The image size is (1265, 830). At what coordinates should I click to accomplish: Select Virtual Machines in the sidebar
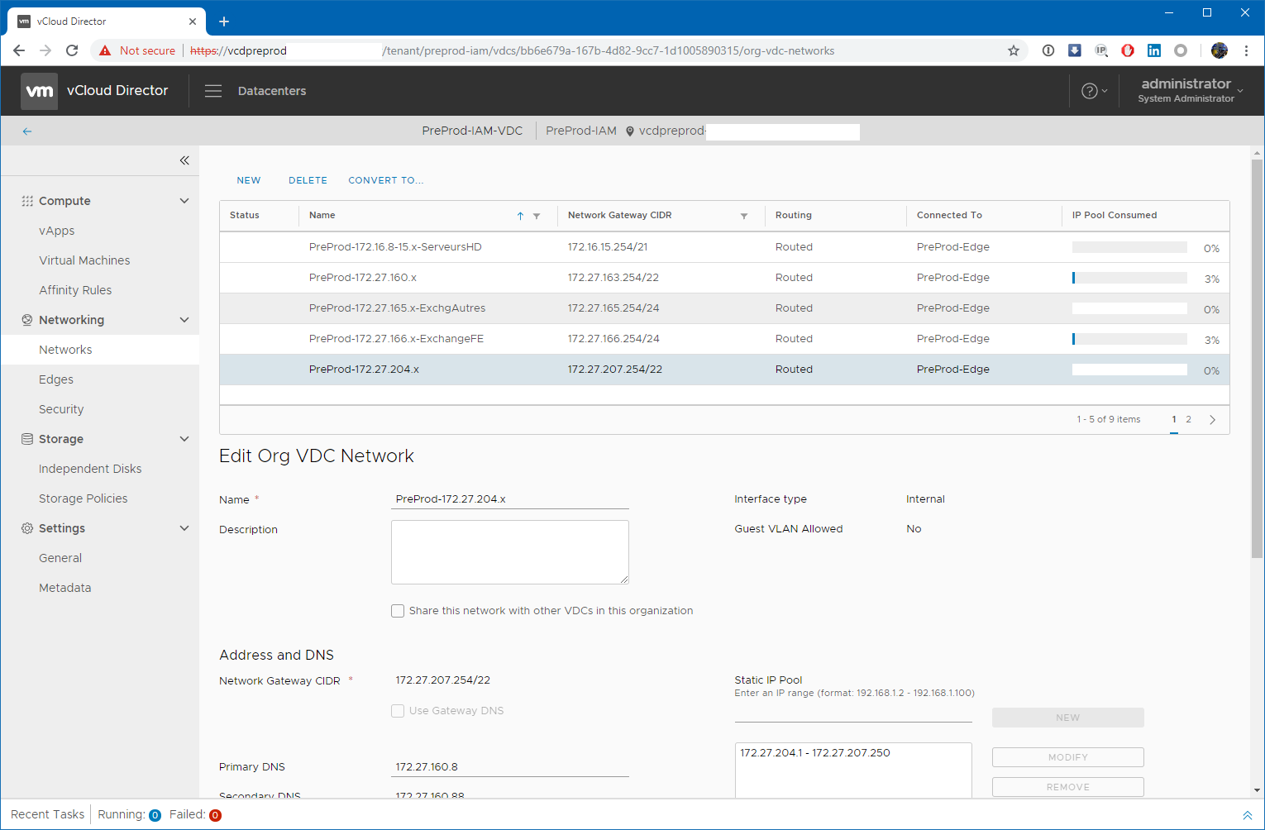pos(84,260)
